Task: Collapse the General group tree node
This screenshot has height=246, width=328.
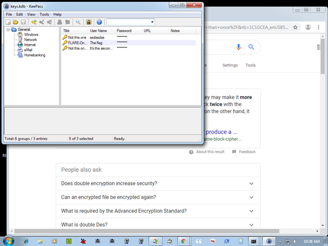Action: 8,30
